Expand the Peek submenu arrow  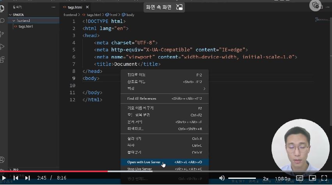204,89
